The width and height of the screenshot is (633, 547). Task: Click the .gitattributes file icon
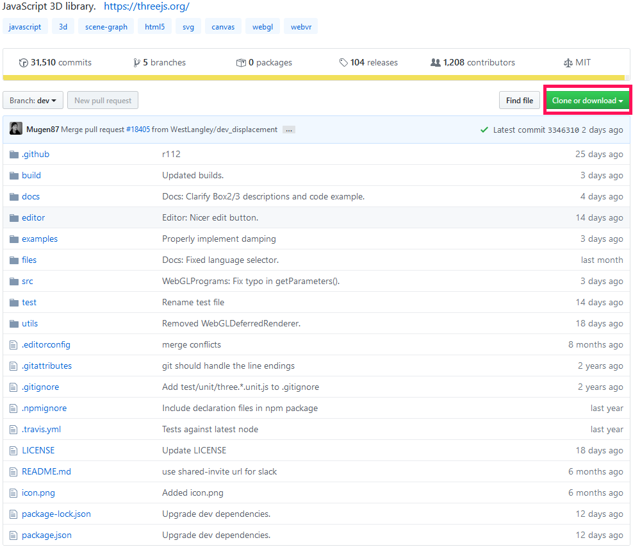pos(13,366)
